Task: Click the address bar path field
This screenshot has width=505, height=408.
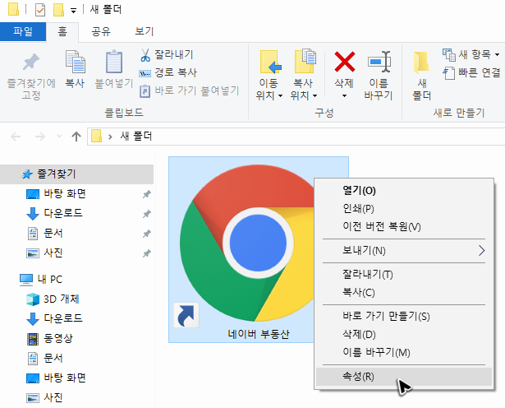Action: (296, 137)
